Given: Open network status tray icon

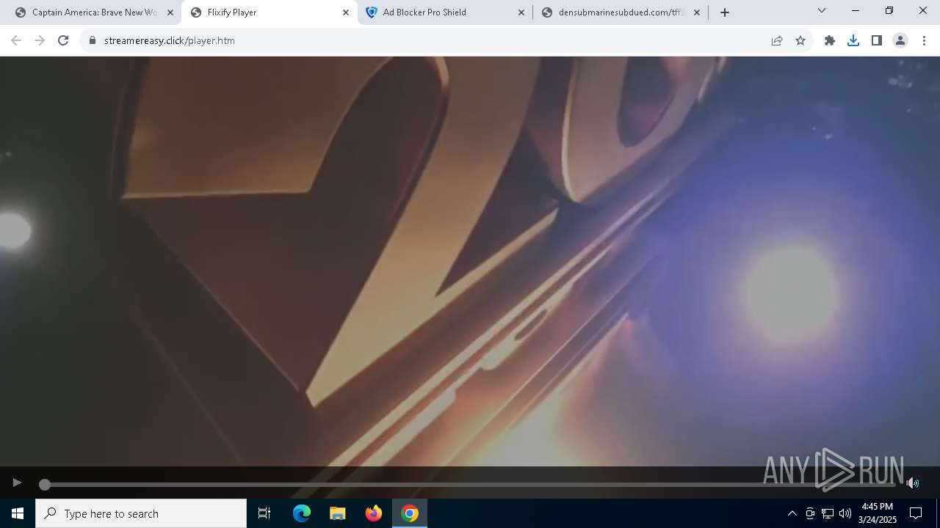Looking at the screenshot, I should [828, 513].
